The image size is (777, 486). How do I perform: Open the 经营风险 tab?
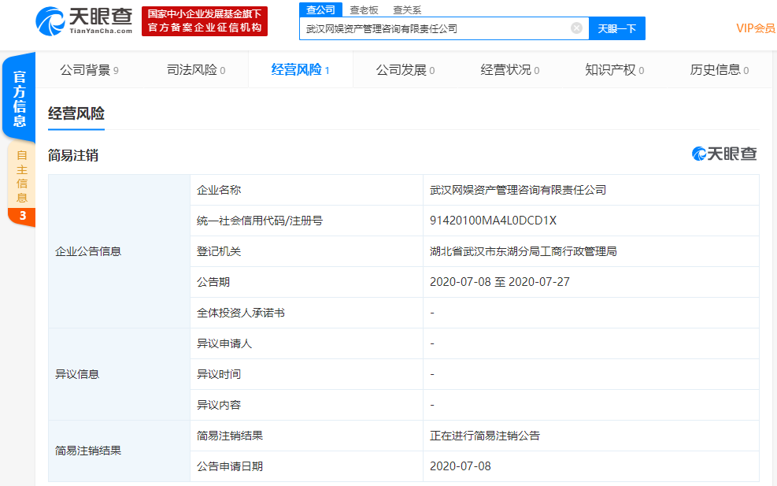300,70
